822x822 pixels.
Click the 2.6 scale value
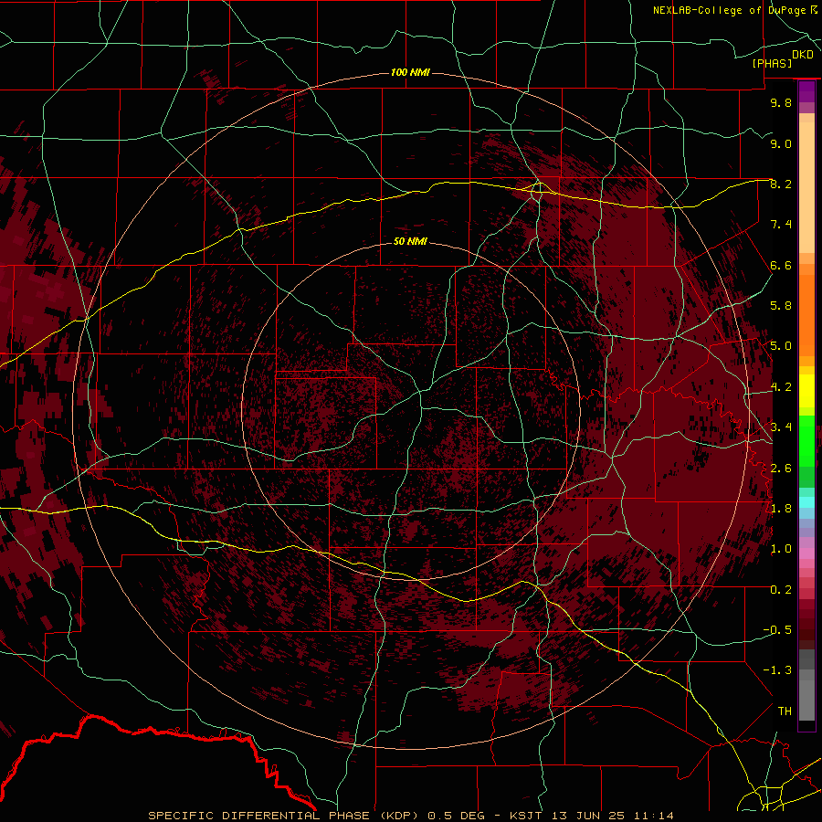coord(781,468)
